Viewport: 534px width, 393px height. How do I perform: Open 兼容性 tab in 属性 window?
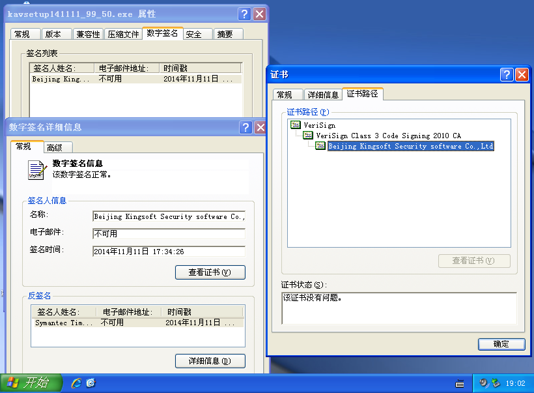click(x=88, y=34)
